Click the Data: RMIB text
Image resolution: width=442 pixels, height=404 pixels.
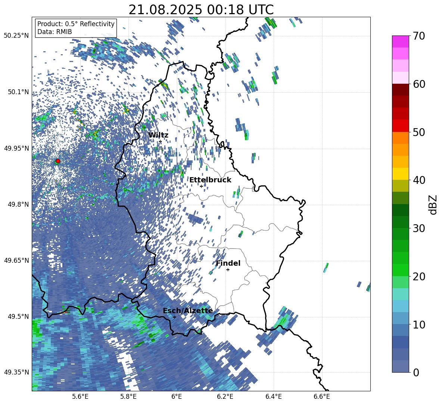55,32
